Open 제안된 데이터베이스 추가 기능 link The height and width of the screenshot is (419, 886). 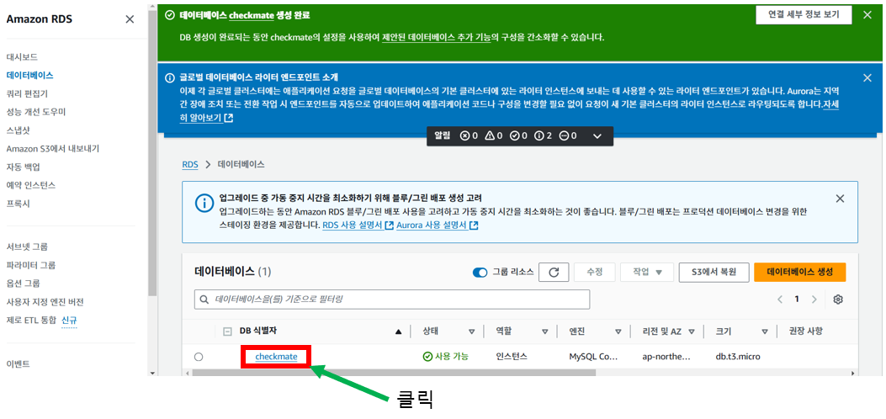436,37
